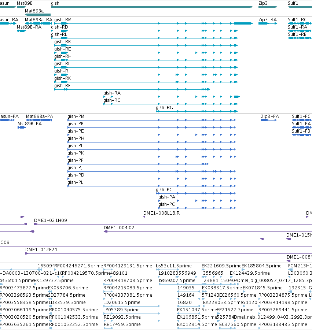The width and height of the screenshot is (312, 330).
Task: Click the Zip3-PA protein label
Action: pos(270,116)
